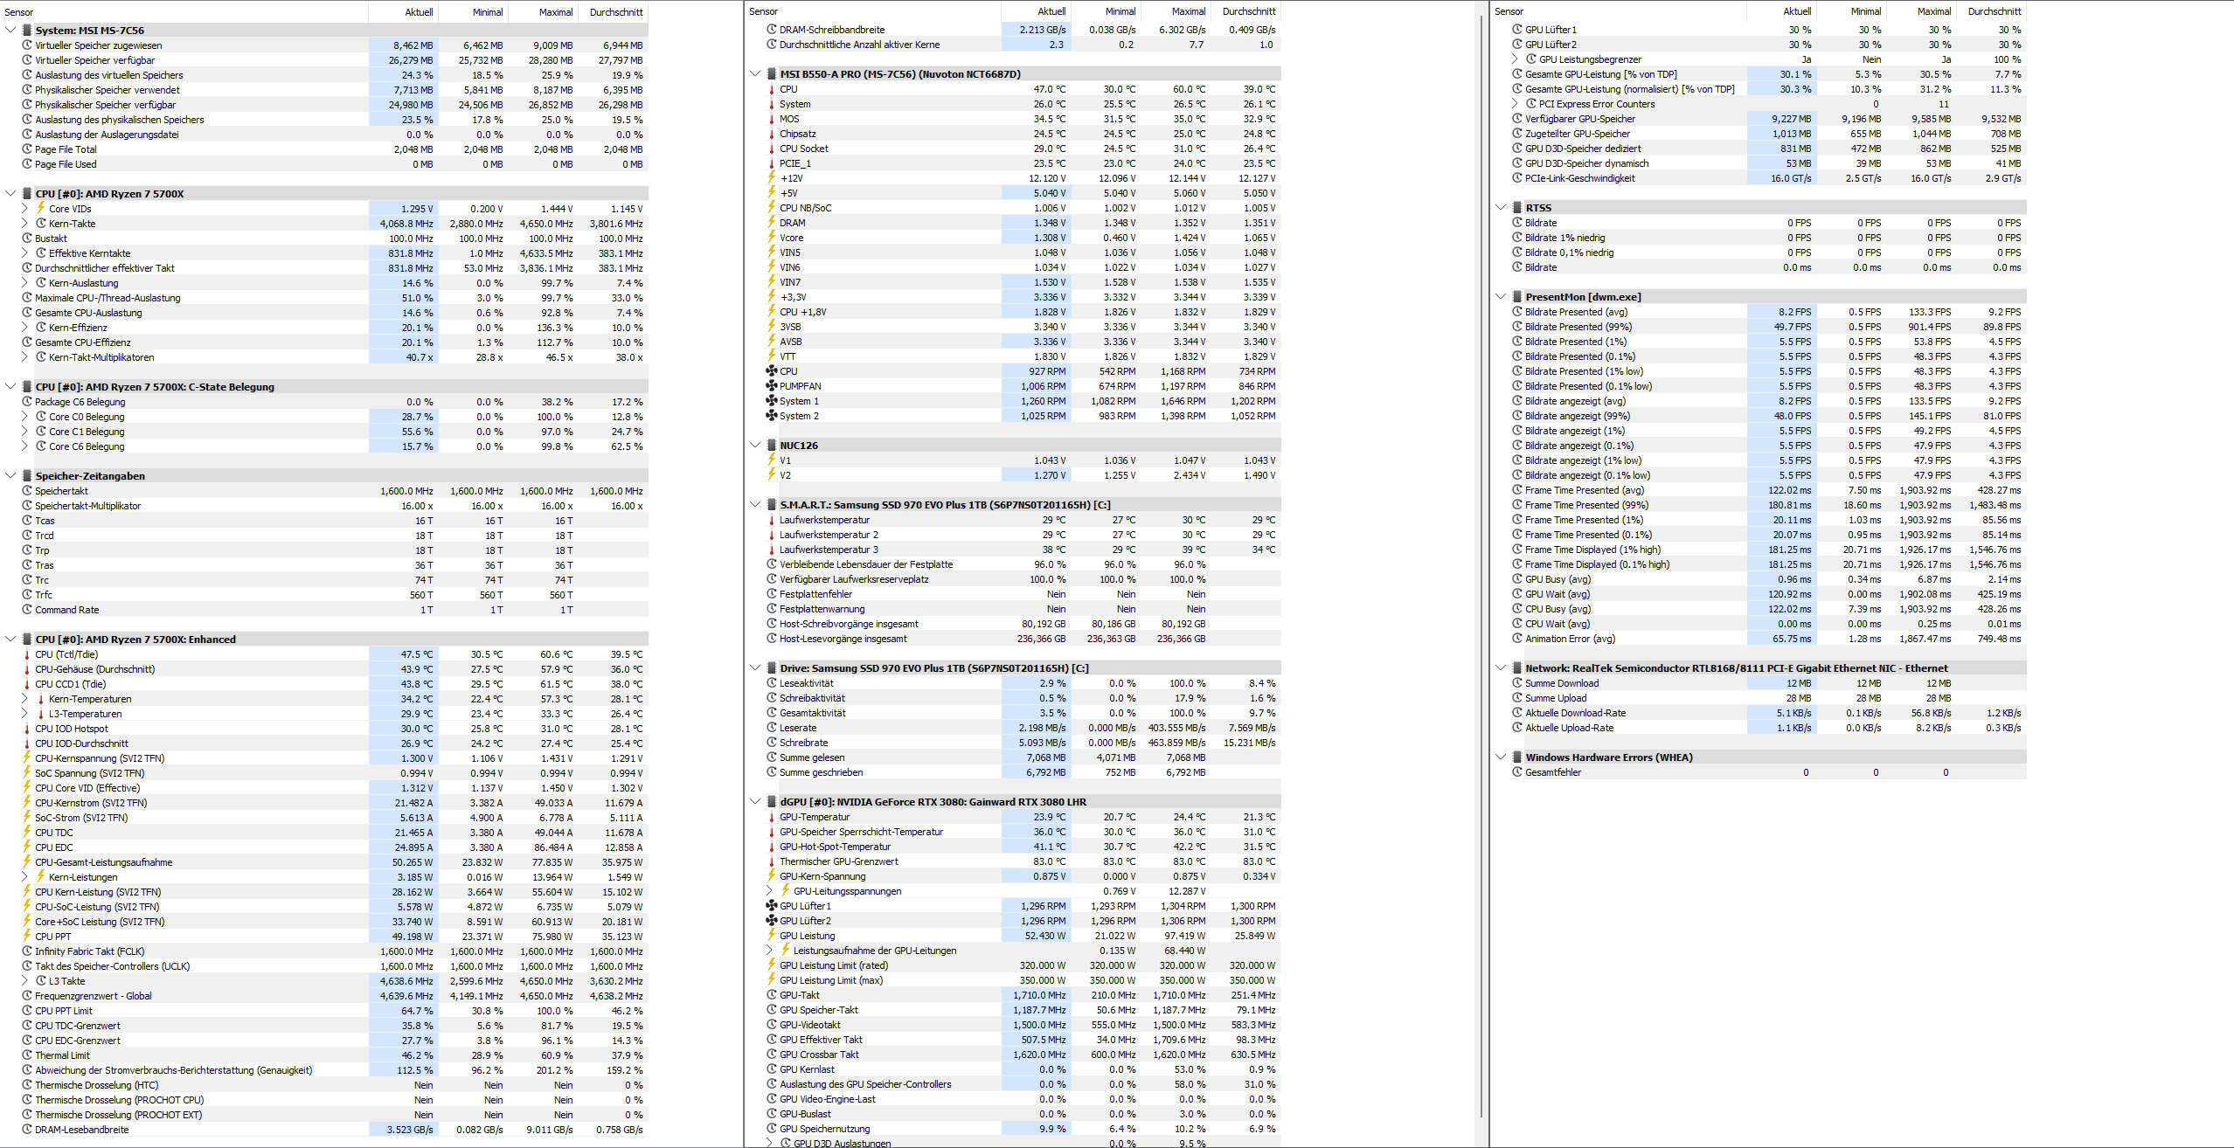Collapse the PresentMon [dwm.exe] group
The image size is (2234, 1148).
[x=1501, y=297]
